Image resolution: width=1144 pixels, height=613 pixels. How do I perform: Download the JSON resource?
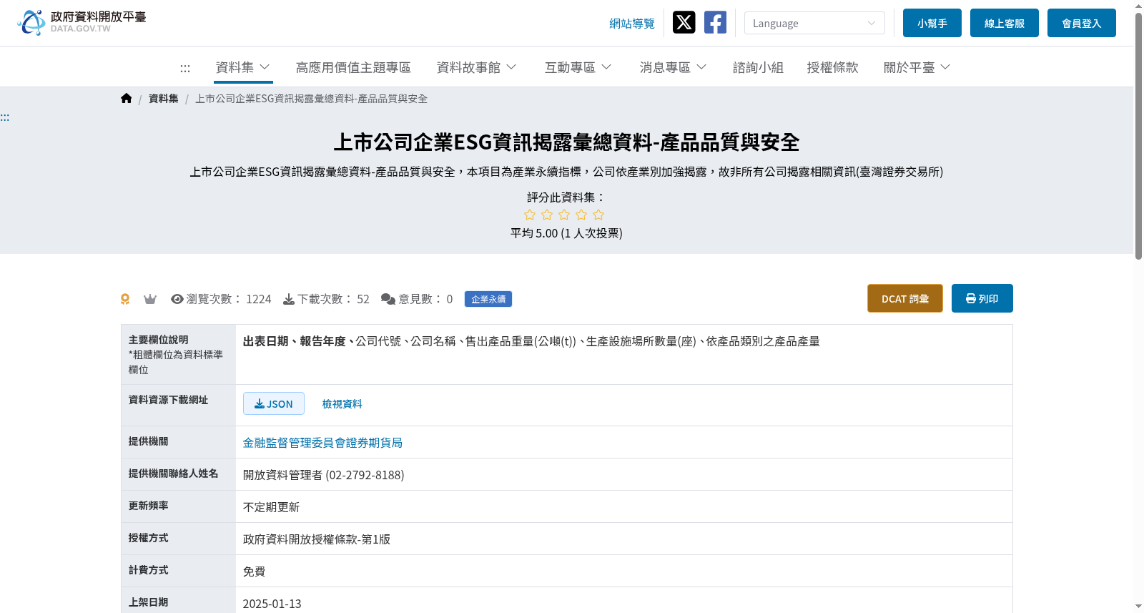[x=274, y=403]
